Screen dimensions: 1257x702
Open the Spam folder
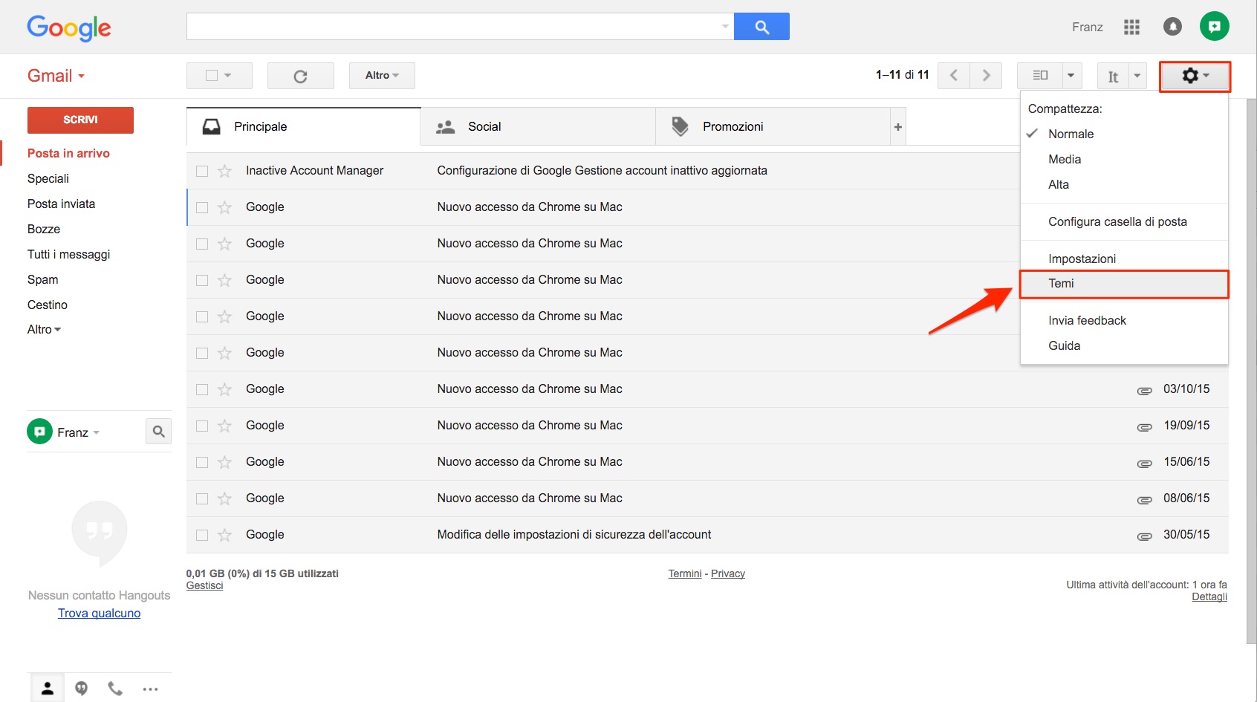(x=42, y=279)
